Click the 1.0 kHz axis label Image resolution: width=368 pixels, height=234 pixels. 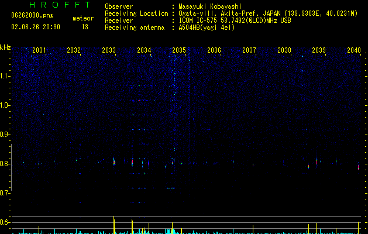pos(5,105)
